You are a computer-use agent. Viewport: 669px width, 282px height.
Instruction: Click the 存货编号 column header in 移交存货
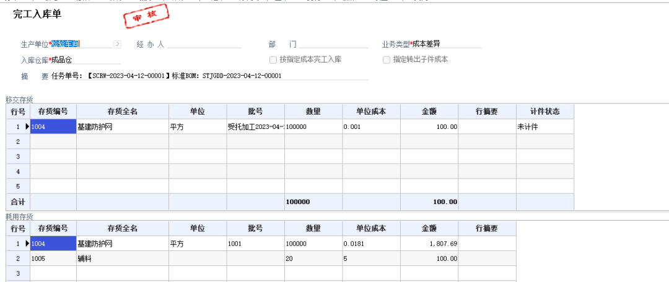pyautogui.click(x=53, y=112)
